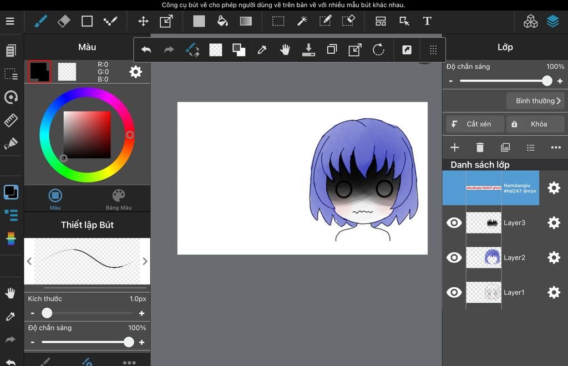Image resolution: width=568 pixels, height=366 pixels.
Task: Open color panel icon in left sidebar
Action: pyautogui.click(x=11, y=192)
